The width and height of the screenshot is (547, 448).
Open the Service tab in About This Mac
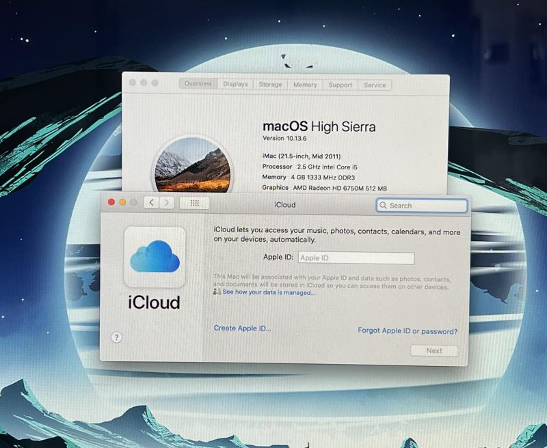375,85
